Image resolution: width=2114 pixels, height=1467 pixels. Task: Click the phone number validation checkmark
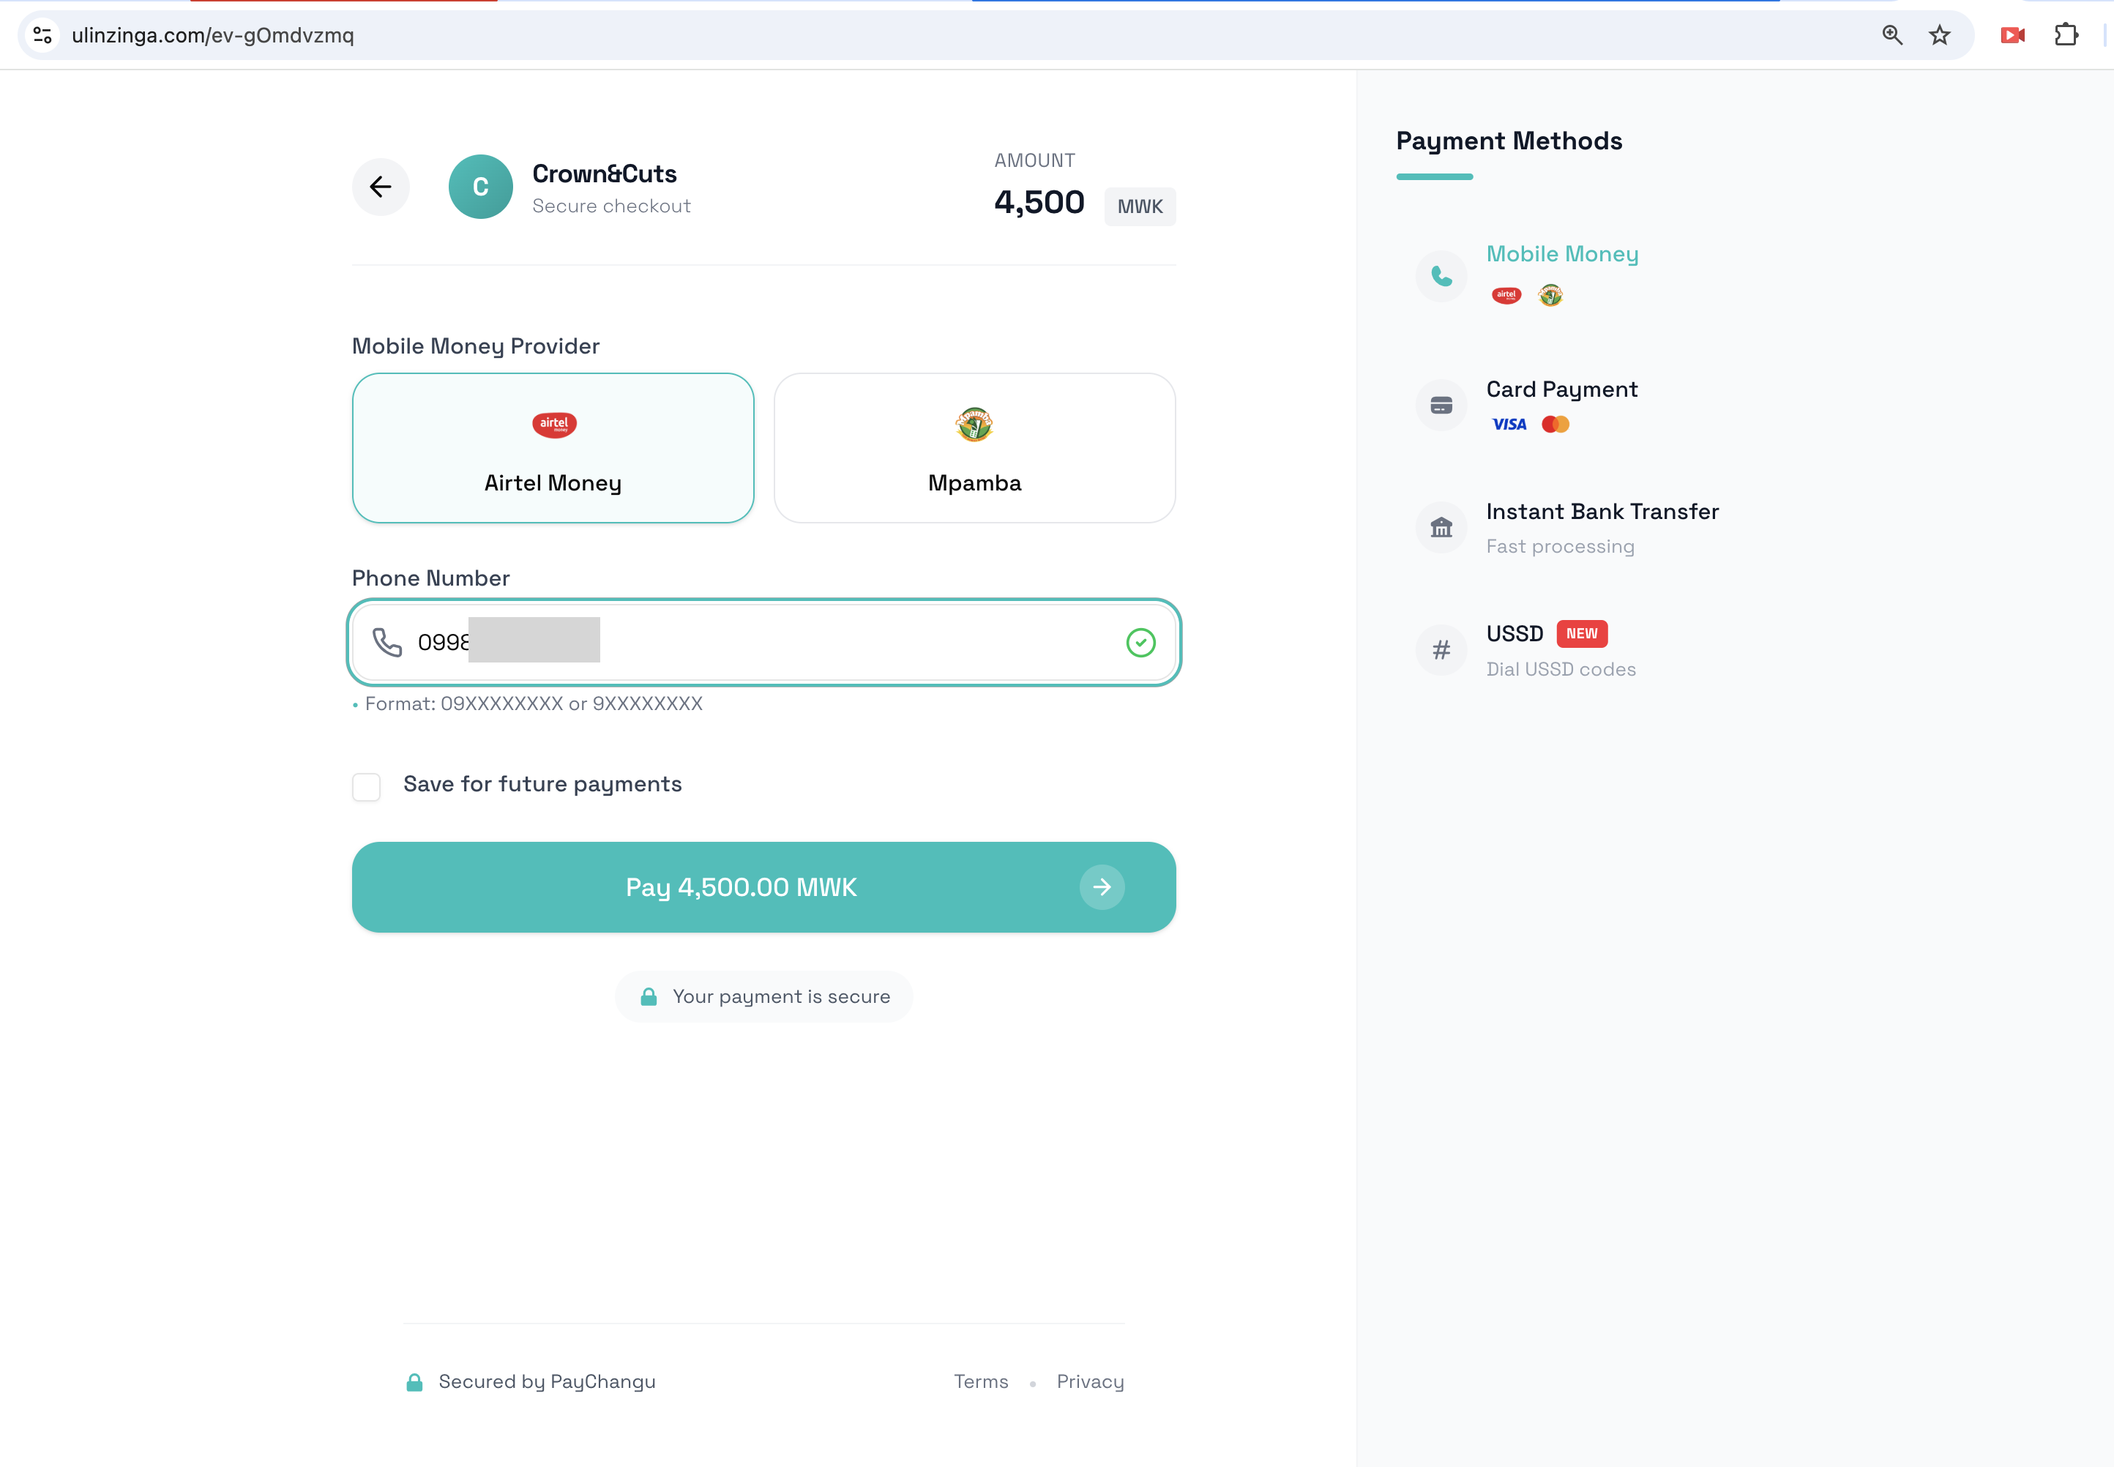(x=1140, y=643)
